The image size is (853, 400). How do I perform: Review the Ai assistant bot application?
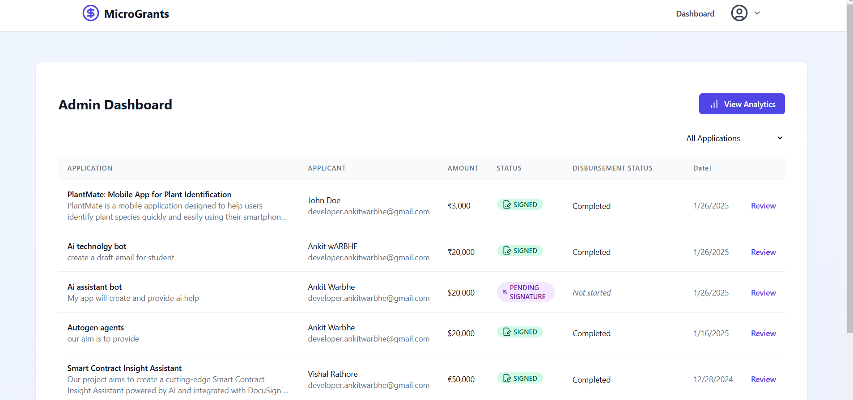pos(763,293)
